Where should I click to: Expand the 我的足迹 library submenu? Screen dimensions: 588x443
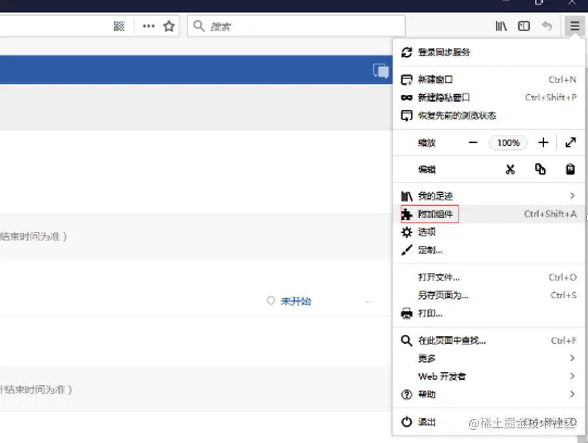[488, 196]
